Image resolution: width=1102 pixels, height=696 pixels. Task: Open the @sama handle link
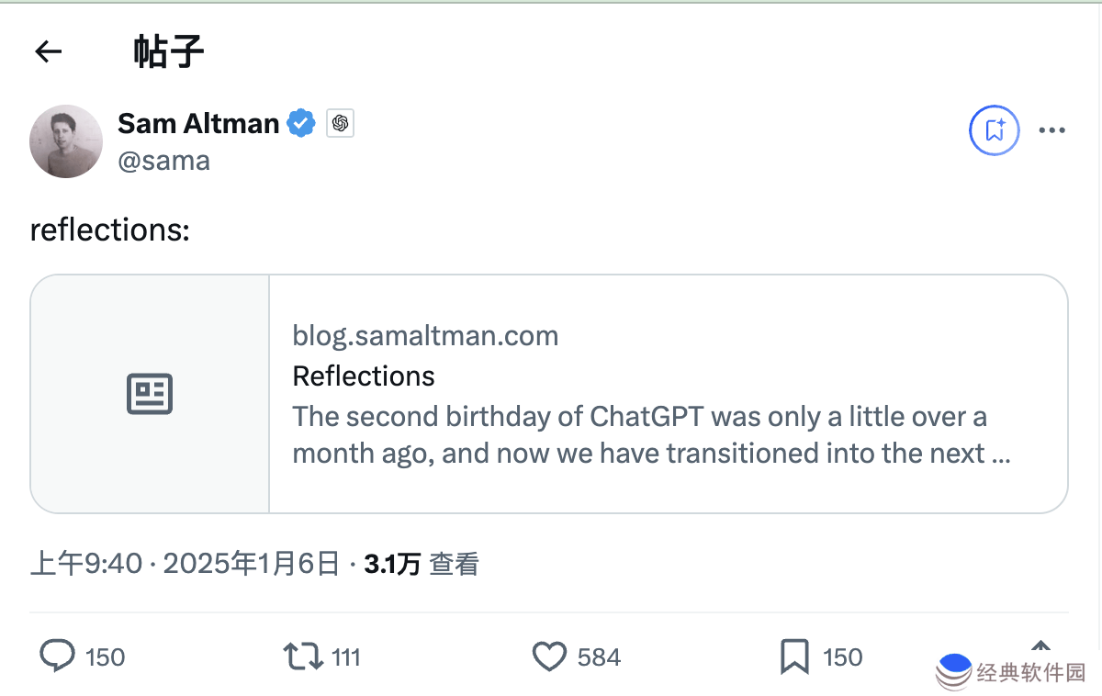tap(164, 161)
